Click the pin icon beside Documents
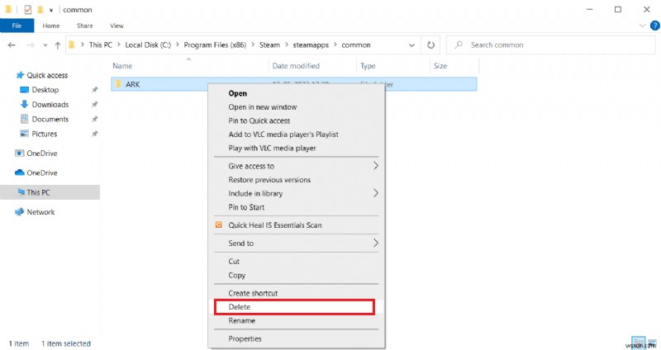The image size is (661, 350). pyautogui.click(x=95, y=119)
